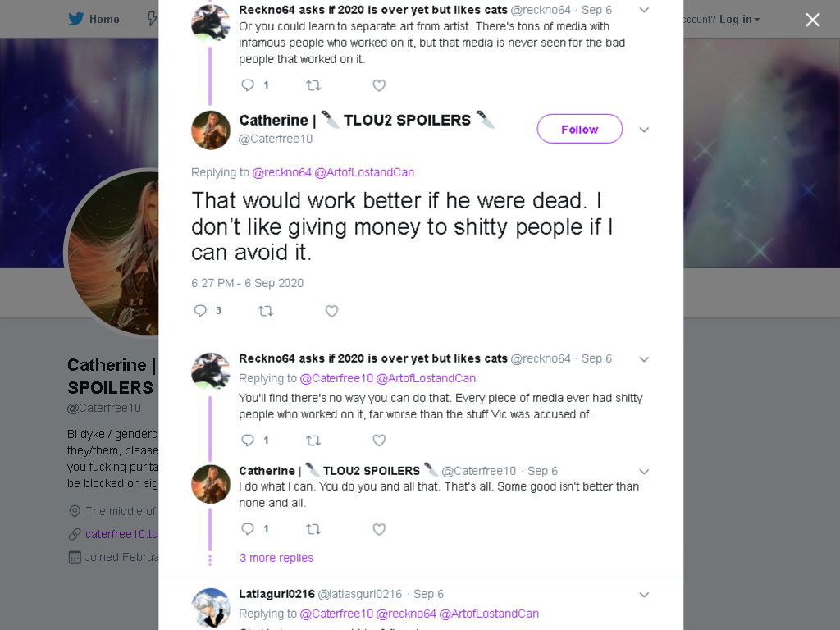Follow Catherine's account

click(580, 129)
